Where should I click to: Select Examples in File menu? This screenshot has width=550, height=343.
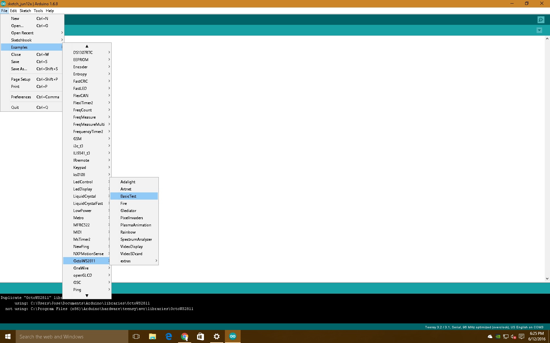pos(32,47)
